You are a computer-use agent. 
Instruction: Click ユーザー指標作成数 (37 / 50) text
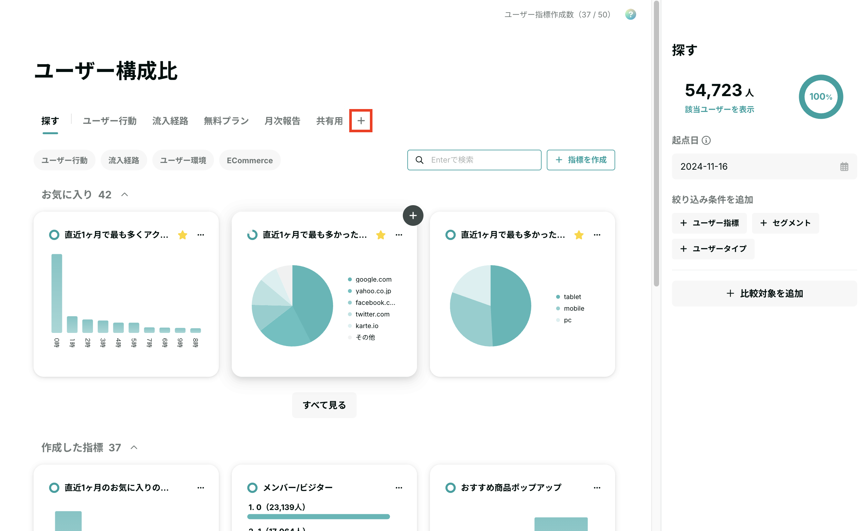(559, 15)
